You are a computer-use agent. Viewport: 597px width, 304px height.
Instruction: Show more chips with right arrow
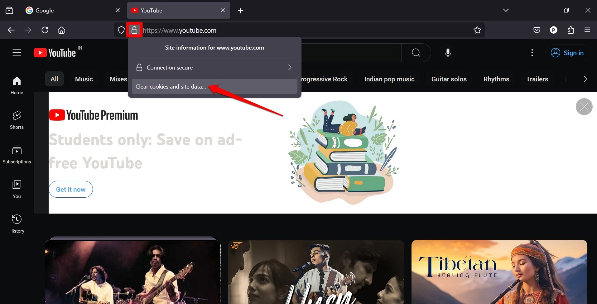click(x=585, y=79)
